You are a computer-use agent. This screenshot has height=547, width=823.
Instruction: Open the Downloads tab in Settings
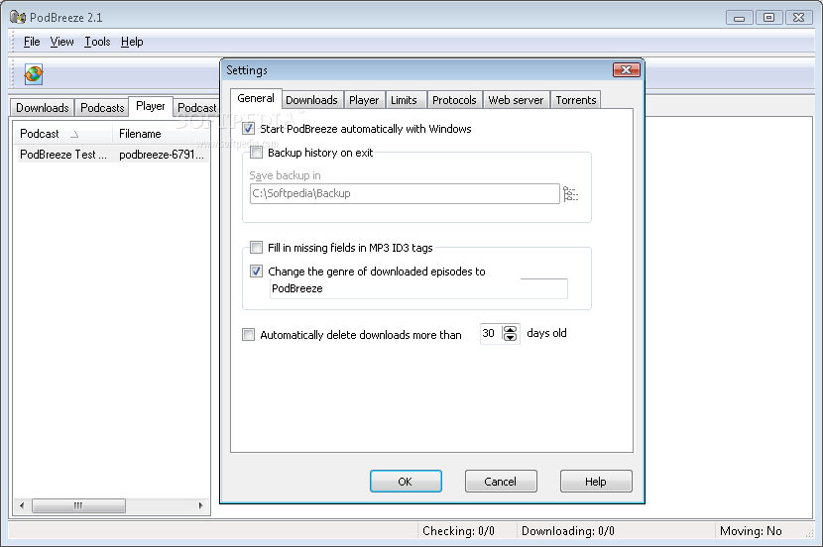coord(311,100)
